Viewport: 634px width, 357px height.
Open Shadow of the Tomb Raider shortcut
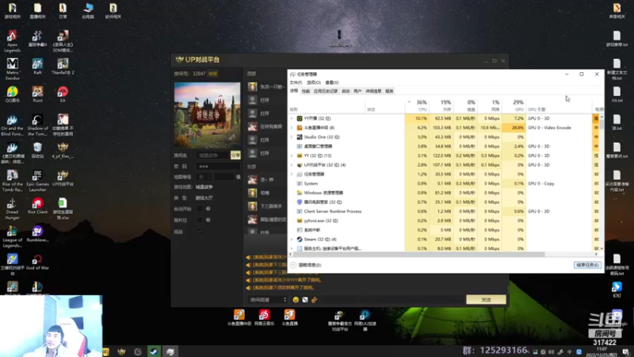(37, 125)
